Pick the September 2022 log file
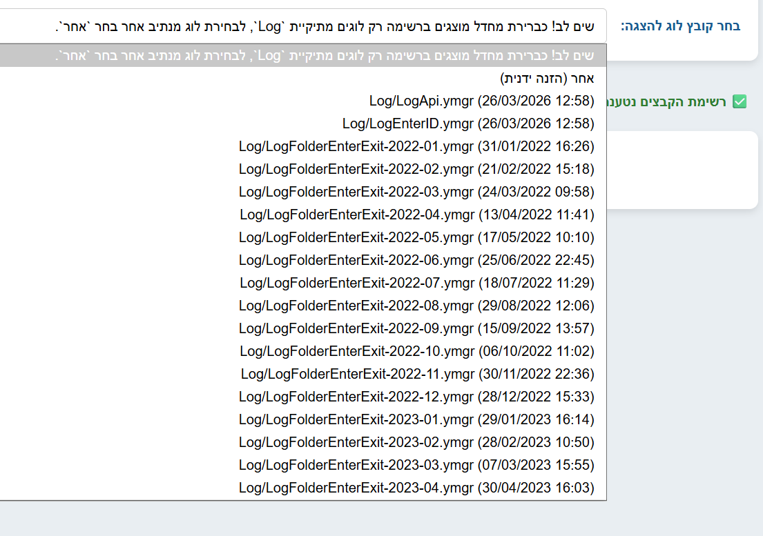 pyautogui.click(x=416, y=328)
